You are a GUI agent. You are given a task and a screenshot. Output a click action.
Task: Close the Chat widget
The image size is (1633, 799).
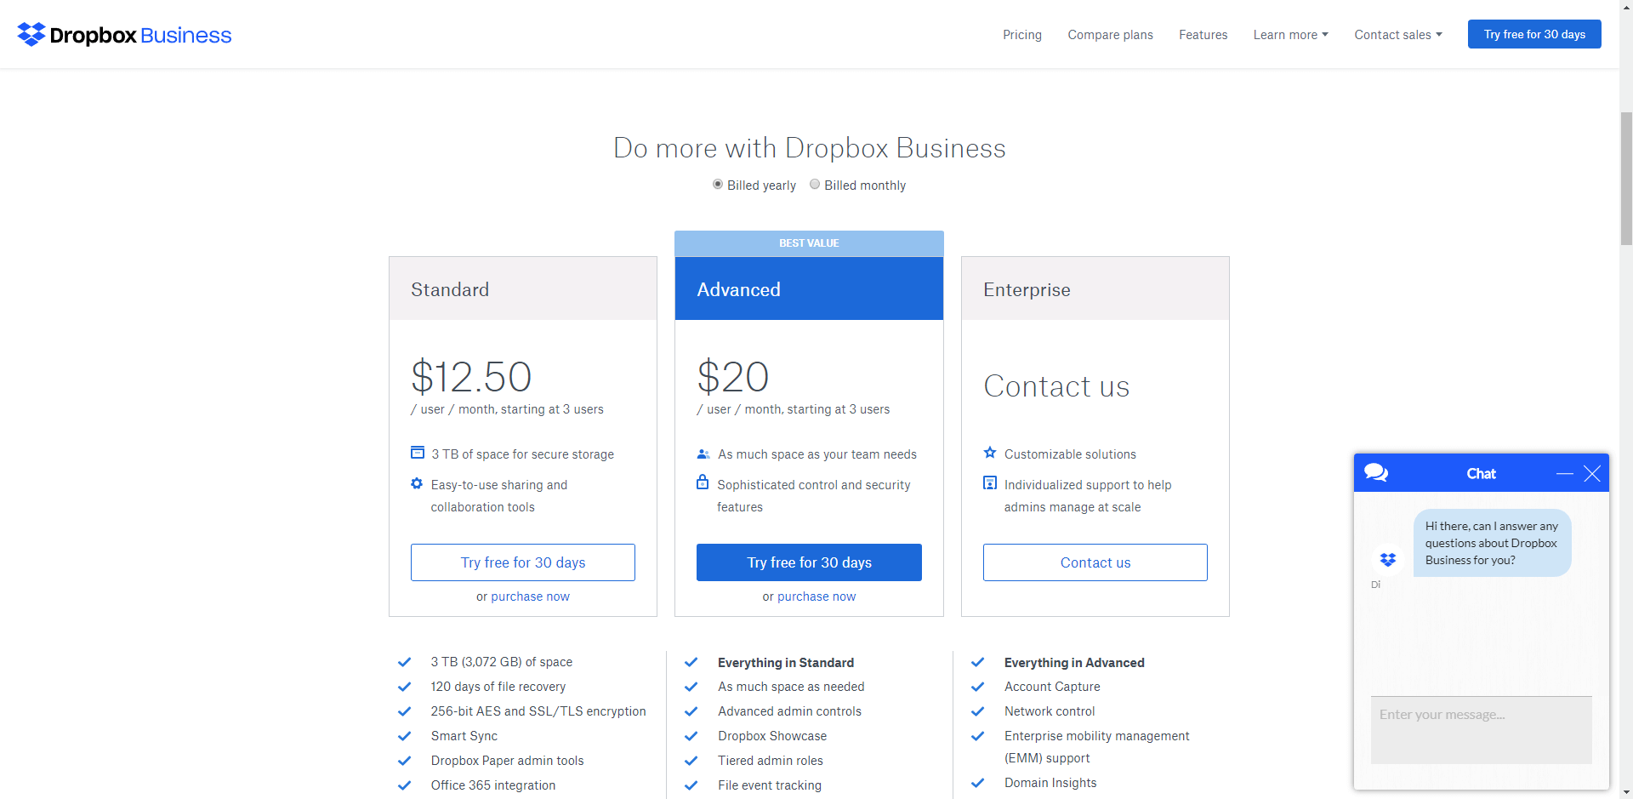coord(1592,473)
